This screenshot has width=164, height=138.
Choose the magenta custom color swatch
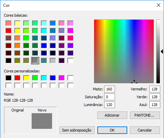(62, 78)
